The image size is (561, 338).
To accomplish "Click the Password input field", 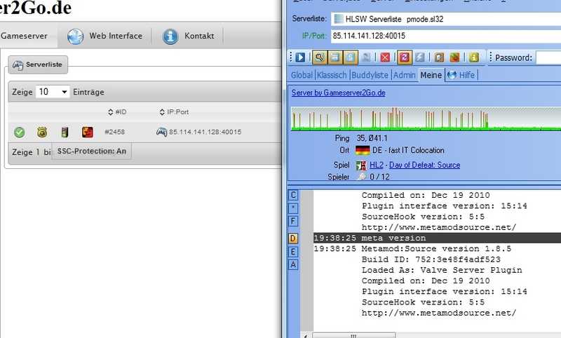I will pyautogui.click(x=548, y=58).
